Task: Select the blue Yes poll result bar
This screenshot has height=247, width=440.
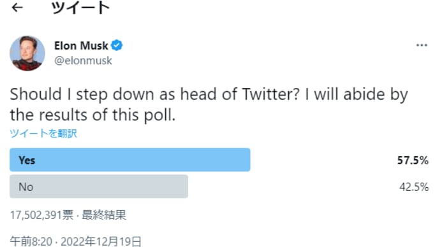Action: pos(130,160)
